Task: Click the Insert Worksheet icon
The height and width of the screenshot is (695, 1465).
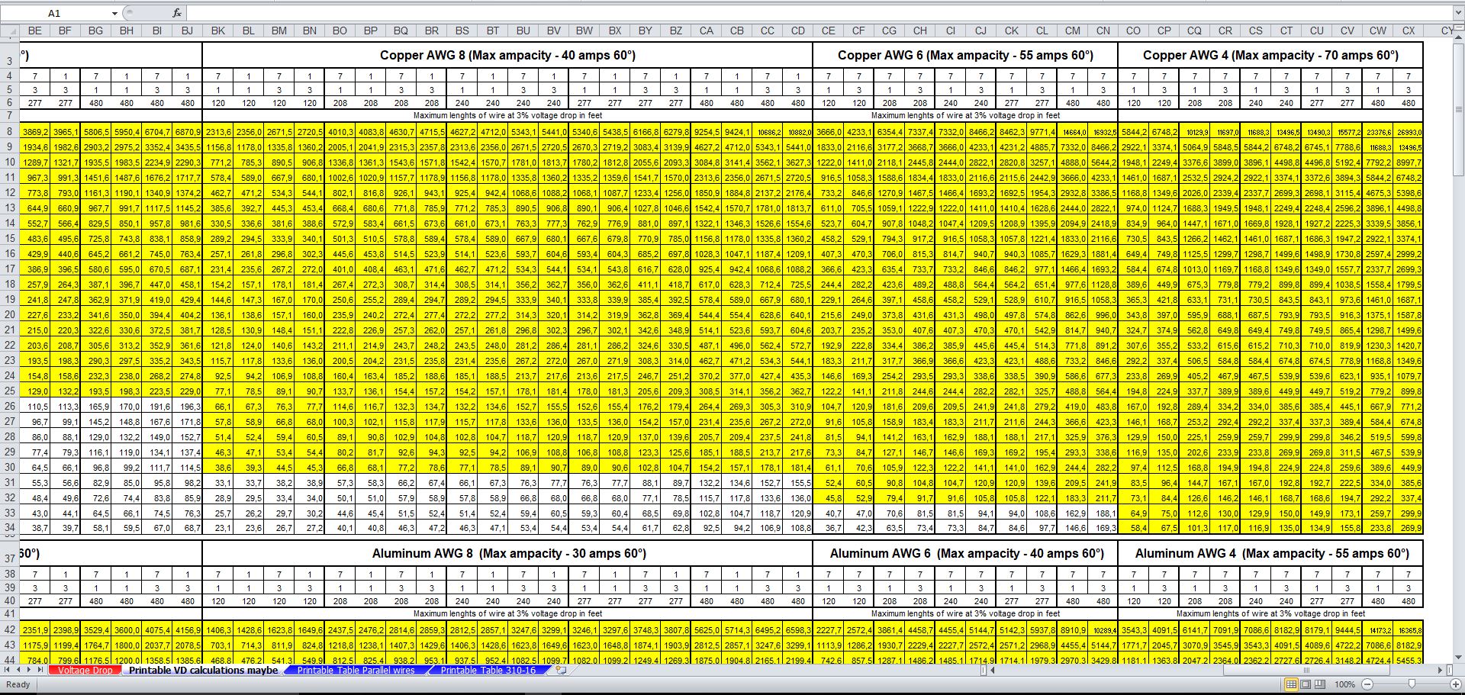Action: pyautogui.click(x=561, y=670)
